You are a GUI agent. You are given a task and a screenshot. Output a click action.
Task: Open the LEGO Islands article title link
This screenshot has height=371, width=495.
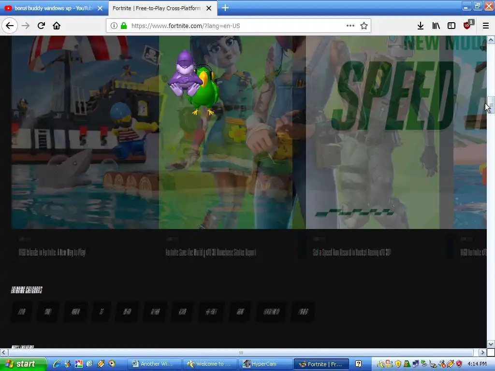click(x=52, y=252)
